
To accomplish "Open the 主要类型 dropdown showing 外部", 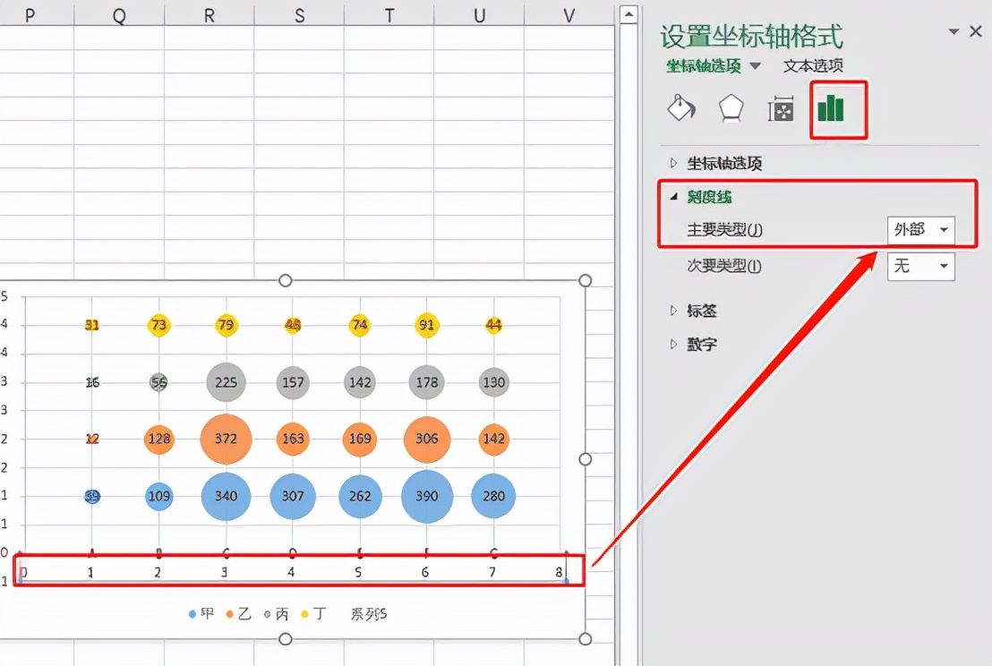I will 921,230.
